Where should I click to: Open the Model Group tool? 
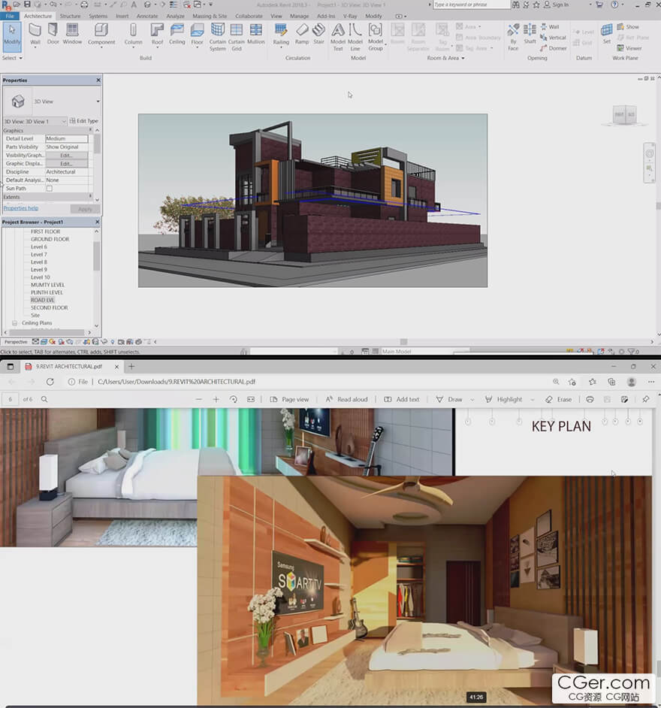(x=376, y=37)
